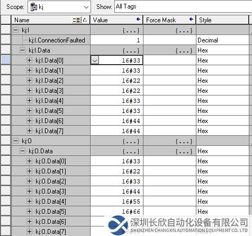The image size is (252, 236).
Task: Click the Style column header
Action: click(222, 20)
